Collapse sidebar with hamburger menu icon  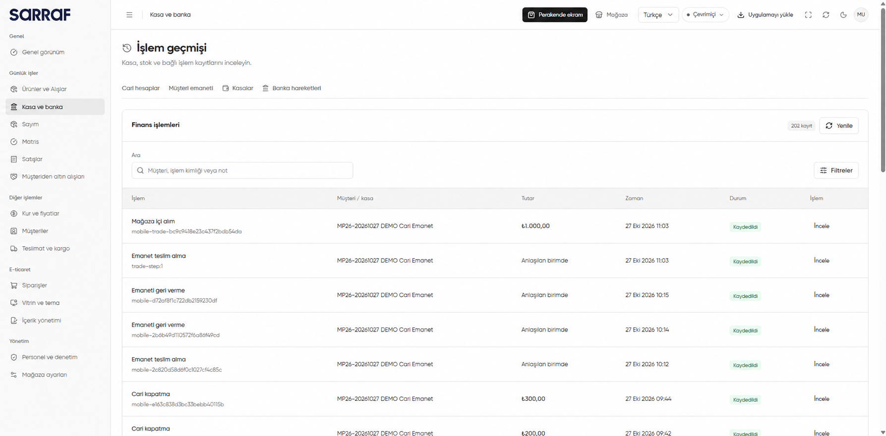pyautogui.click(x=129, y=15)
